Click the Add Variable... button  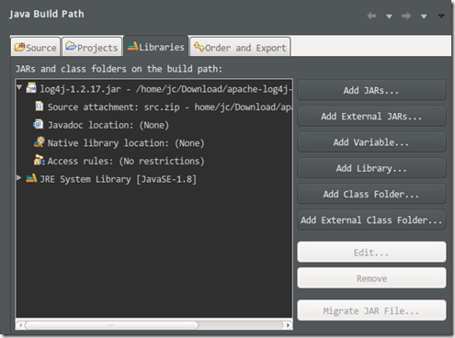click(x=371, y=142)
